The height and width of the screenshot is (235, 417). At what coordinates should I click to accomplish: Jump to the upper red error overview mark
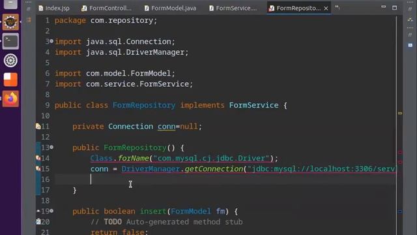(400, 152)
